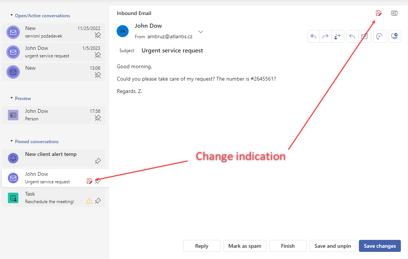
Task: Click the warning triangle on the Task row
Action: (89, 201)
